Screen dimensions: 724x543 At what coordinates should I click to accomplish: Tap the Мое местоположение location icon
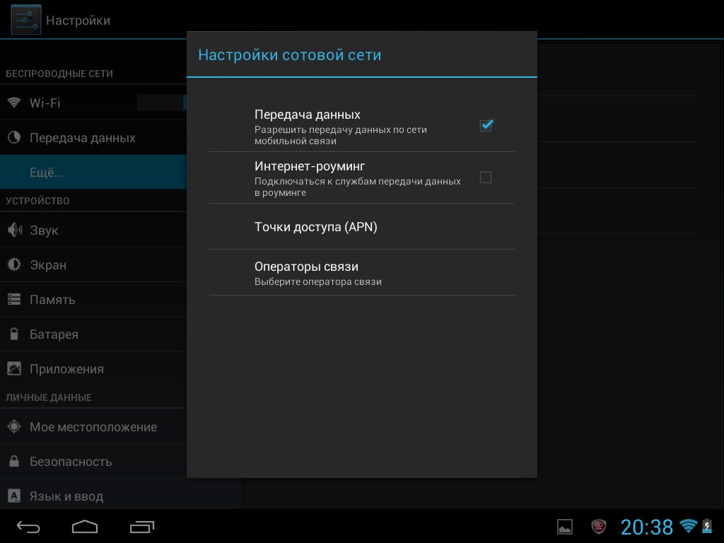pos(14,427)
